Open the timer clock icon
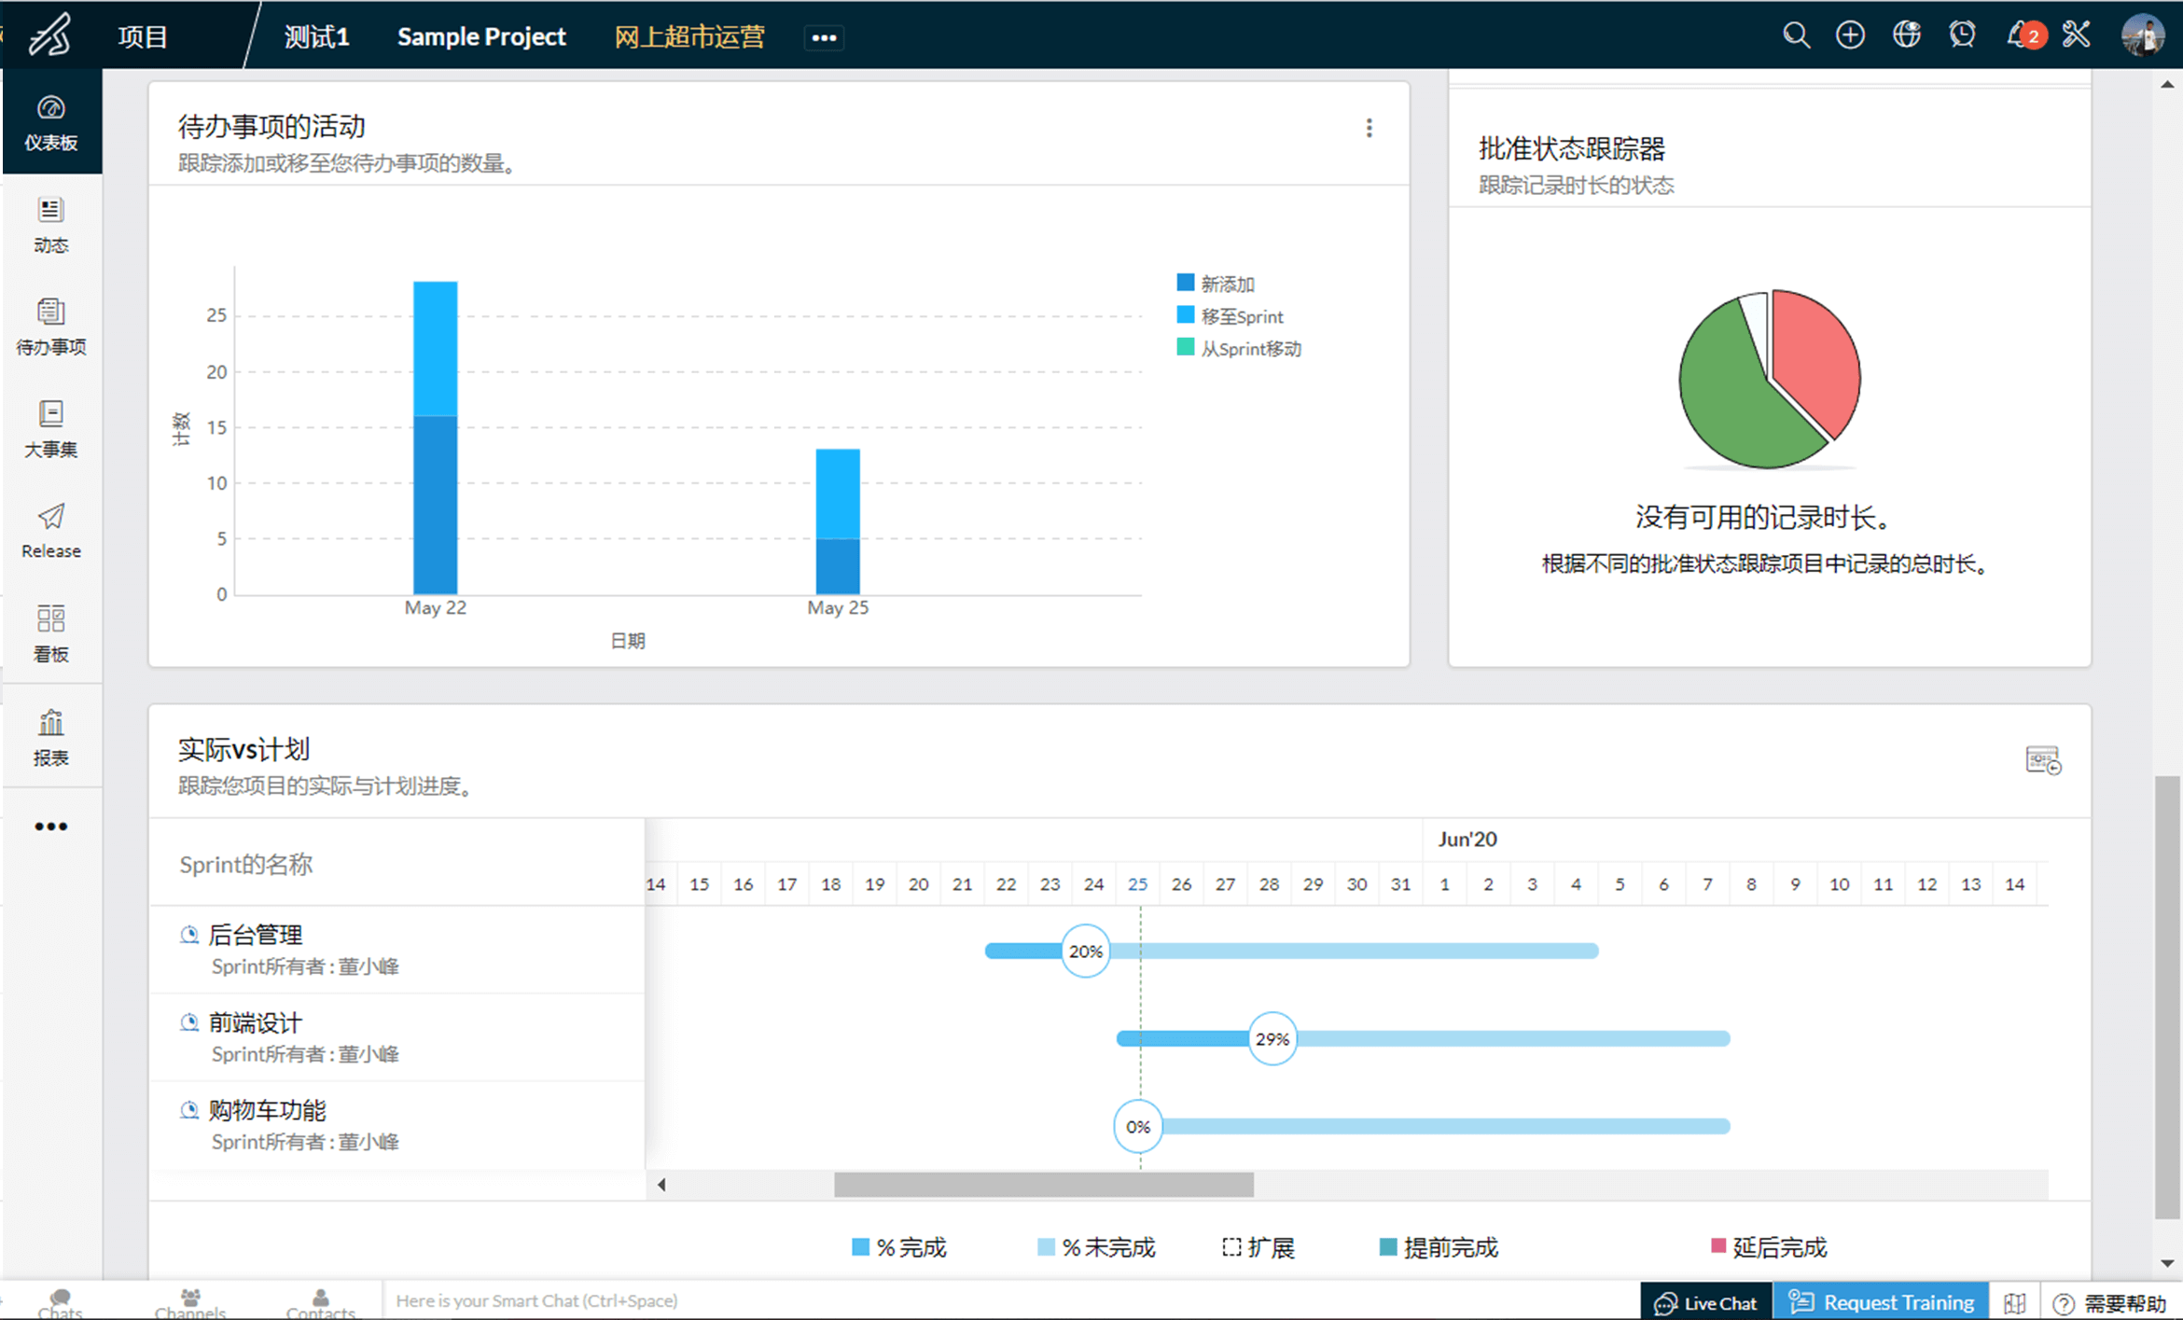The width and height of the screenshot is (2183, 1320). click(x=1963, y=35)
